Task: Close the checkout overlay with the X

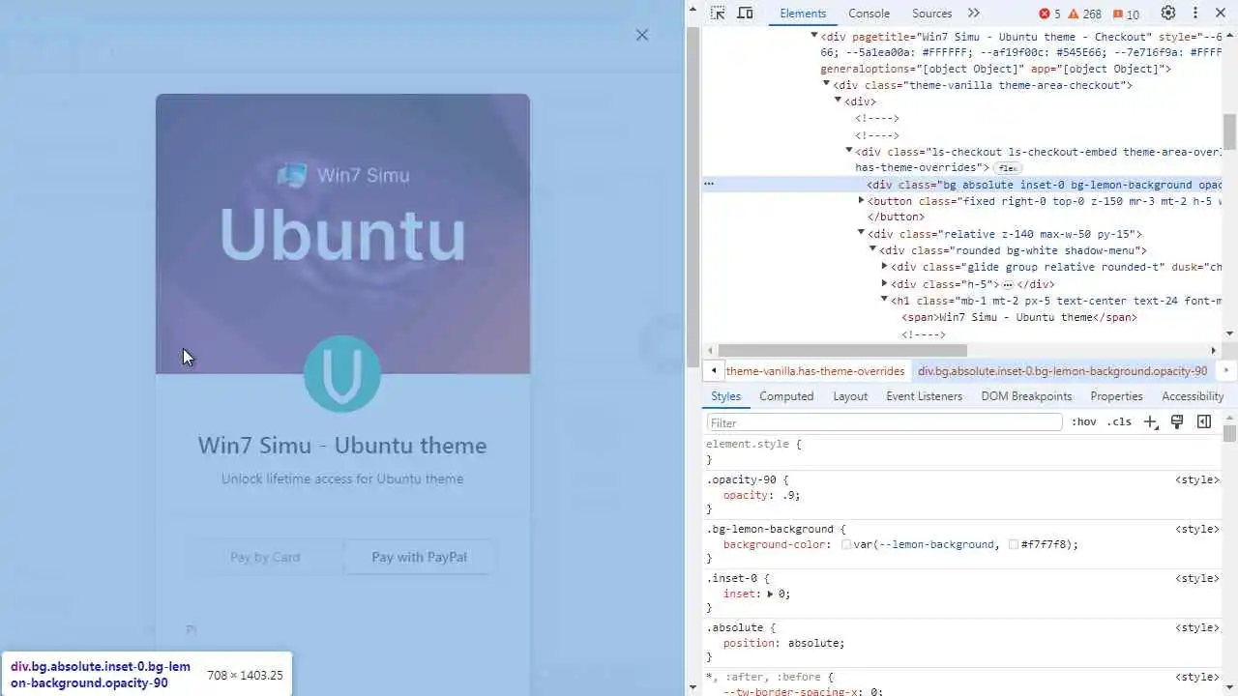Action: coord(642,35)
